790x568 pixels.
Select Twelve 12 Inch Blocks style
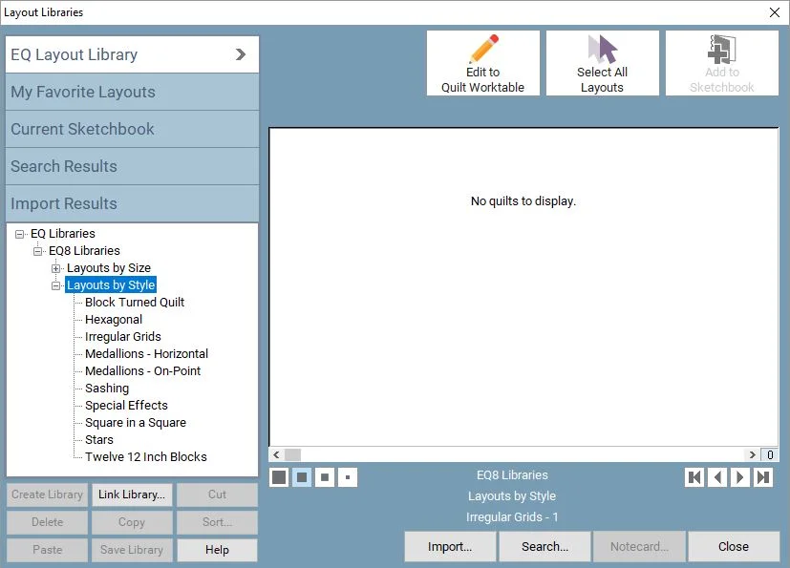click(x=145, y=456)
